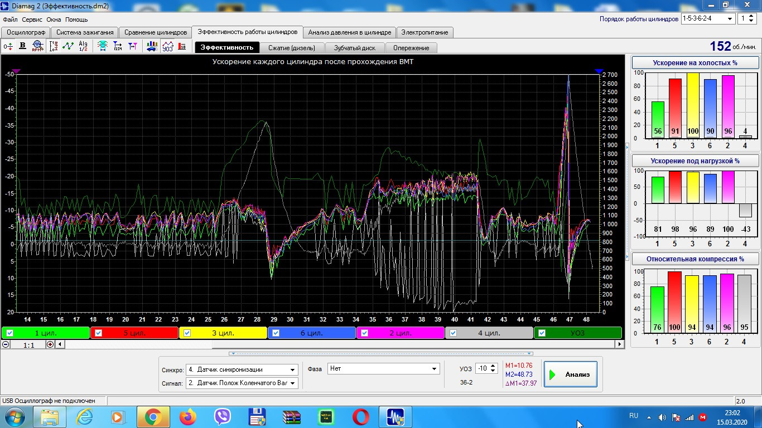Image resolution: width=762 pixels, height=428 pixels.
Task: Open the cylinder firing order dropdown
Action: 730,18
